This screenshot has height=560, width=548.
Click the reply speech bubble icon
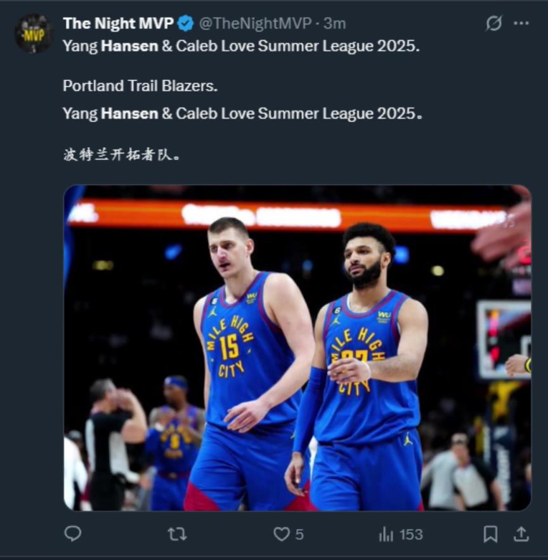(73, 534)
